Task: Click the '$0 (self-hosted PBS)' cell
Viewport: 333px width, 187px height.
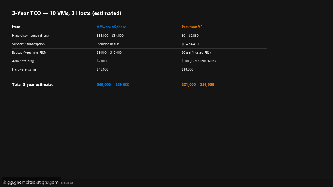Action: click(196, 53)
